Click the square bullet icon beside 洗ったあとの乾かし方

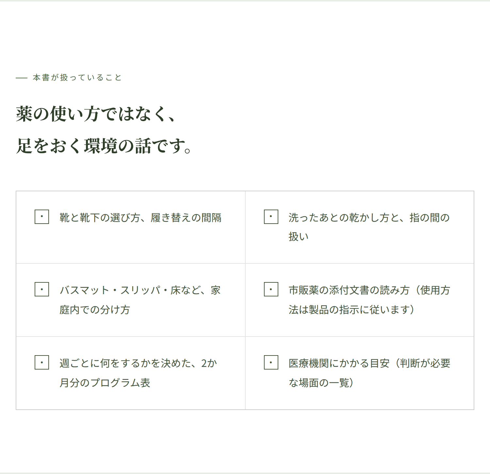tap(271, 217)
